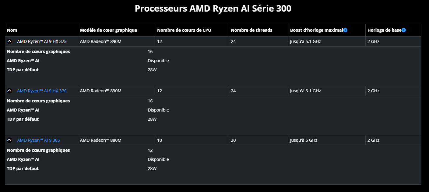429x192 pixels.
Task: Click the info icon next to Boost d'horloge maximal
Action: 345,30
